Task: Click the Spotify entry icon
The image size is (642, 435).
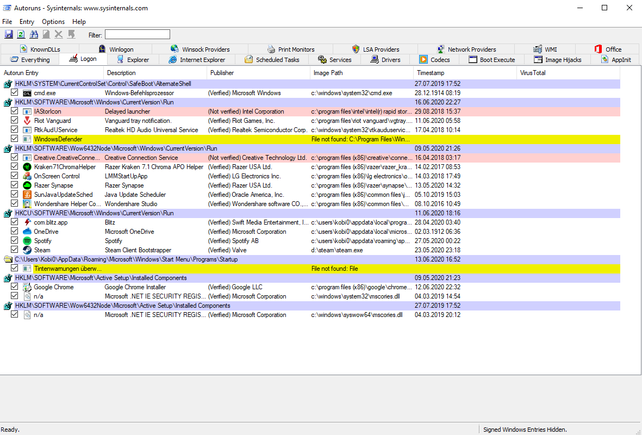Action: click(27, 241)
